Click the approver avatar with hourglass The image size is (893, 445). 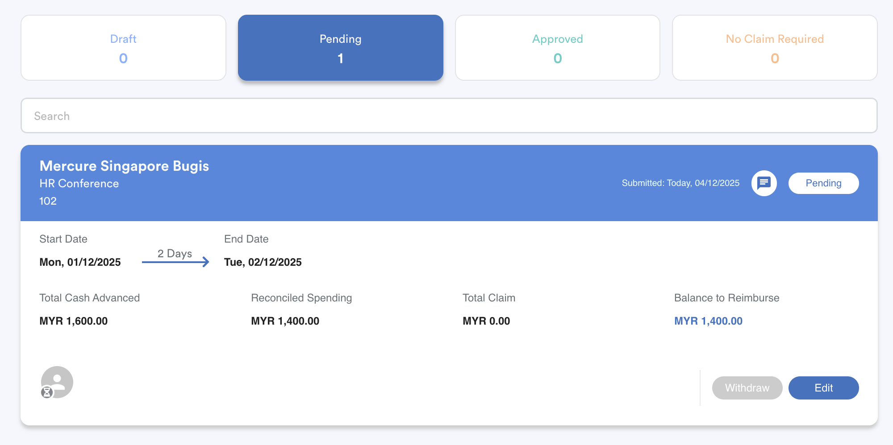click(x=57, y=382)
